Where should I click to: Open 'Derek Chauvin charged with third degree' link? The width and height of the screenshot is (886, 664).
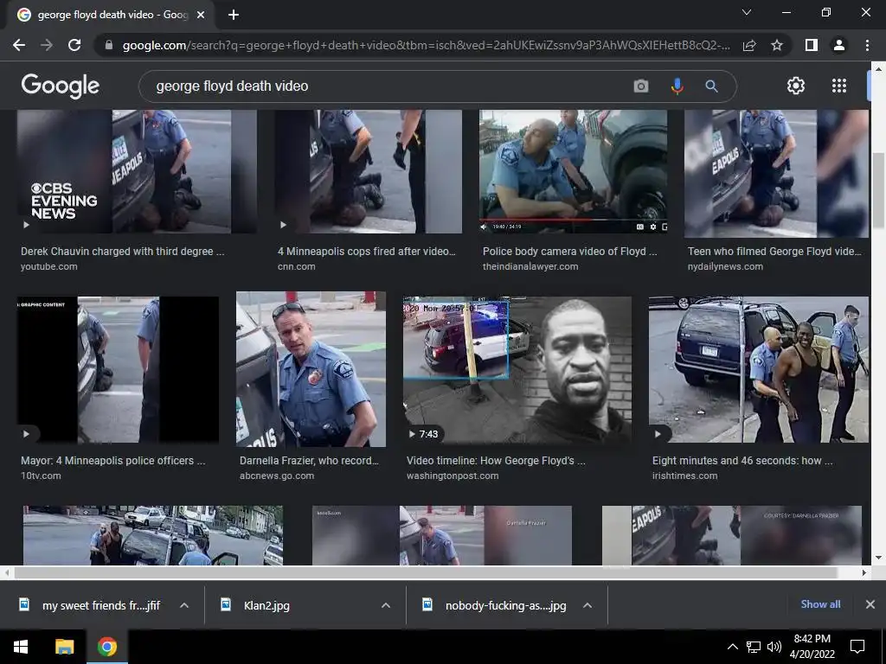tap(123, 252)
